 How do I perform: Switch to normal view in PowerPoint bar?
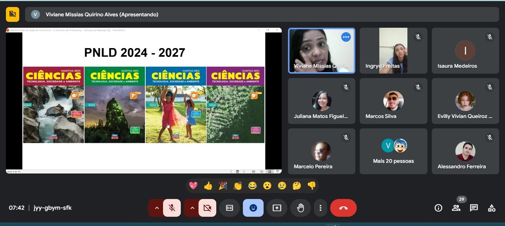tap(254, 172)
